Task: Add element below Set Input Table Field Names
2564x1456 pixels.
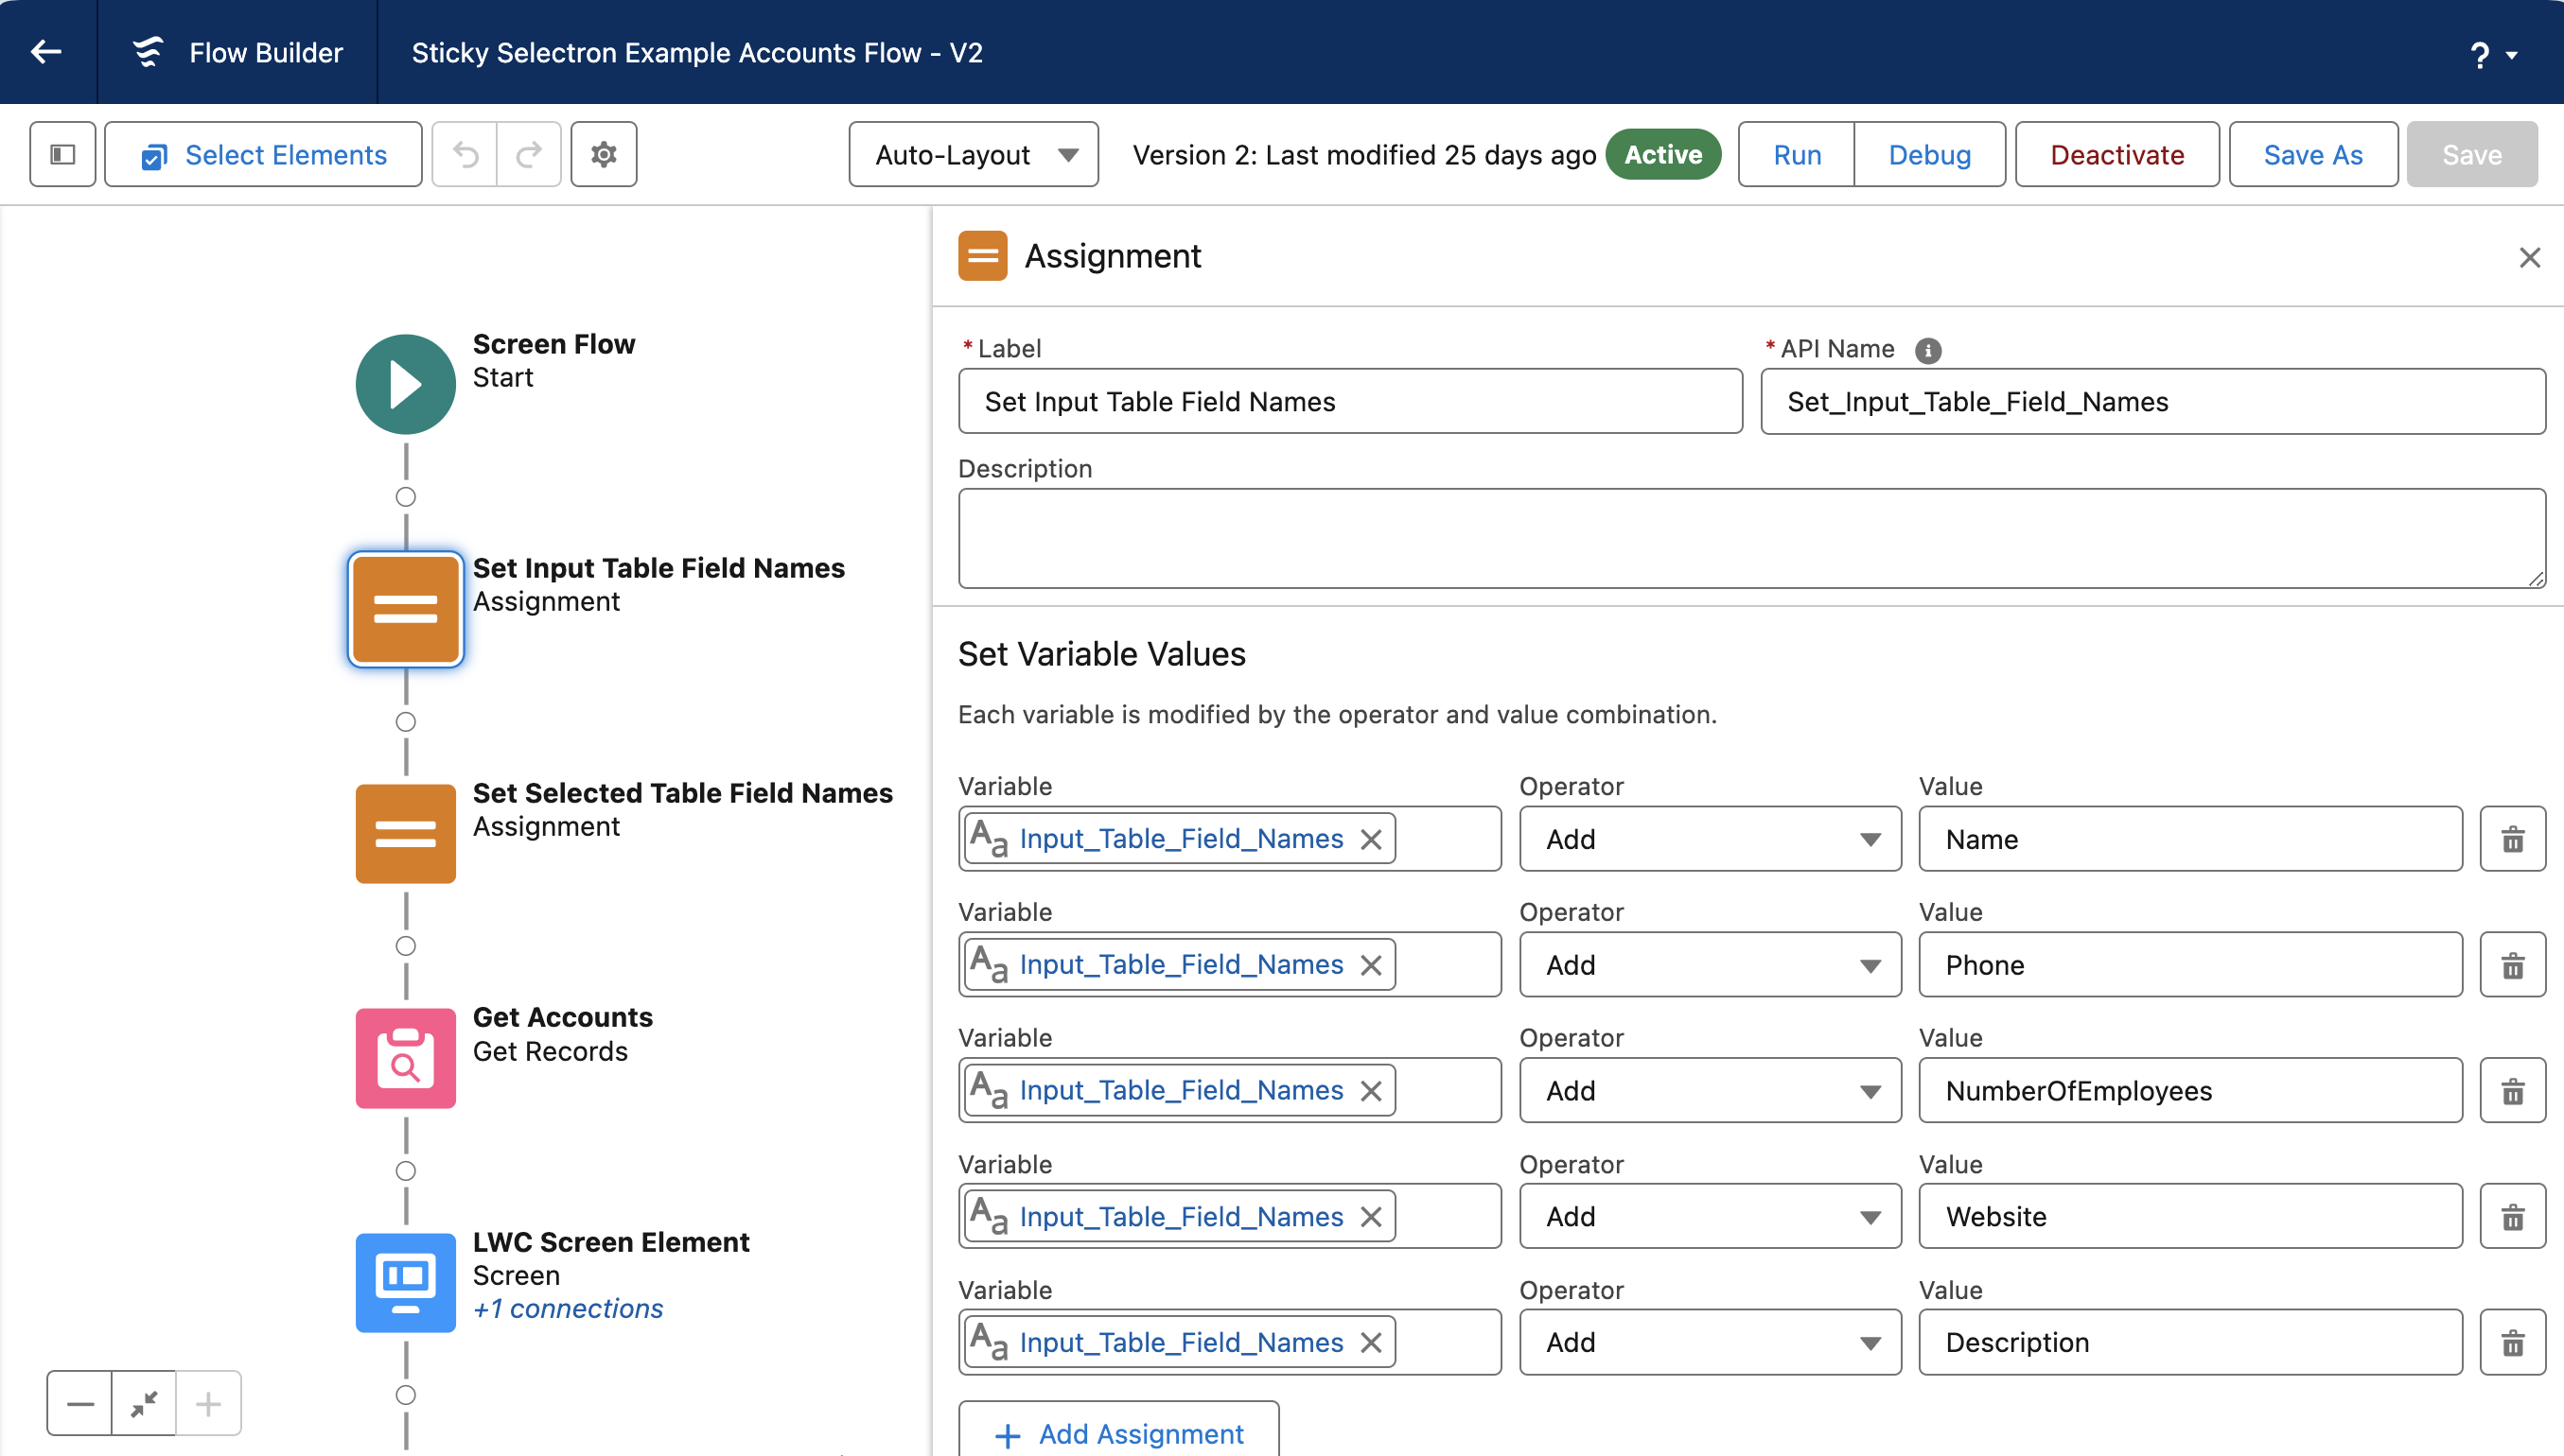Action: [x=405, y=722]
